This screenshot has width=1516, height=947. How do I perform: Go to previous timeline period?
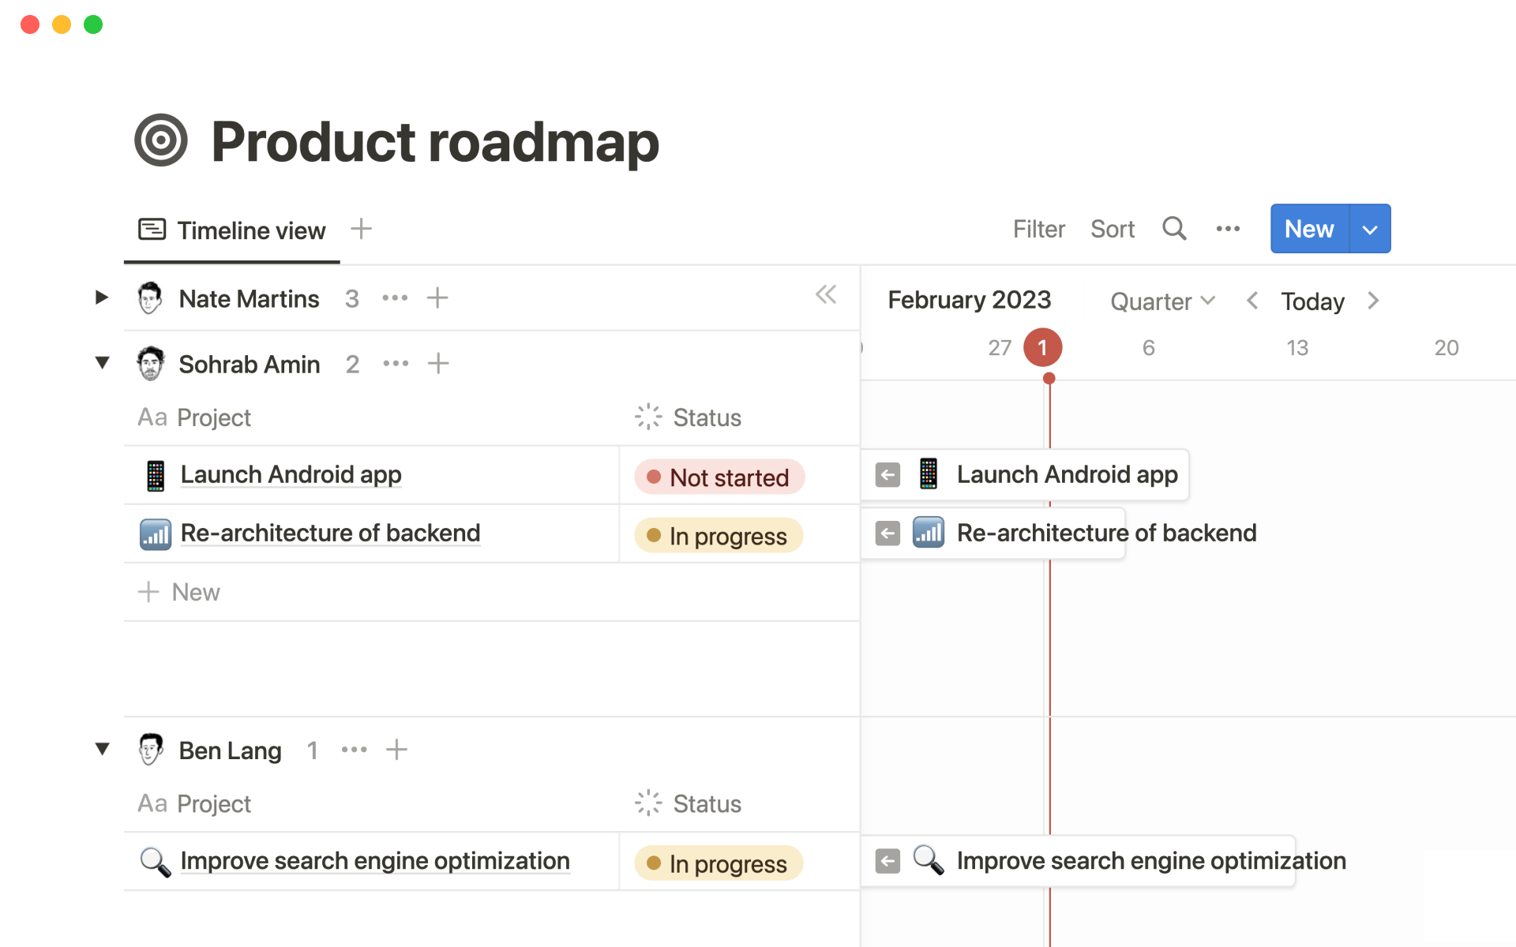click(x=1252, y=301)
